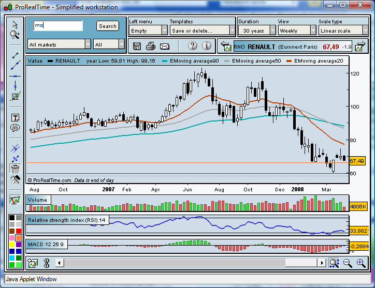Select the arrow cursor tool
Screen dimensions: 375x288
[x=15, y=24]
